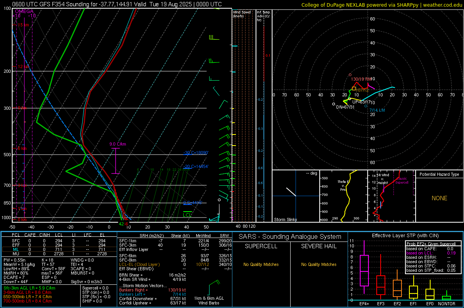Image resolution: width=464 pixels, height=308 pixels.
Task: Click the WNDG = 0.0 value
Action: pyautogui.click(x=82, y=260)
